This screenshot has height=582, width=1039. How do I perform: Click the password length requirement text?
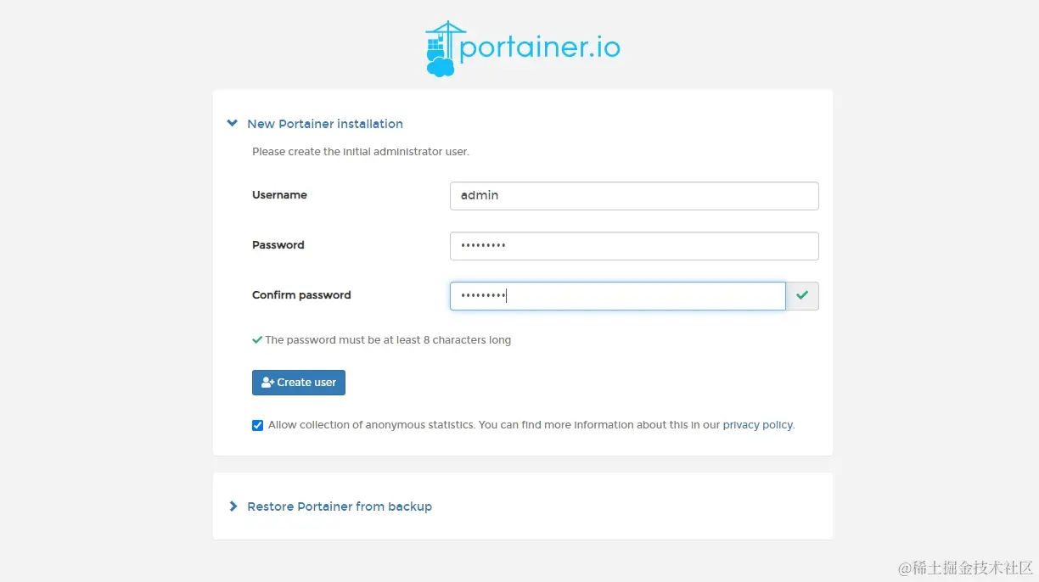(388, 340)
